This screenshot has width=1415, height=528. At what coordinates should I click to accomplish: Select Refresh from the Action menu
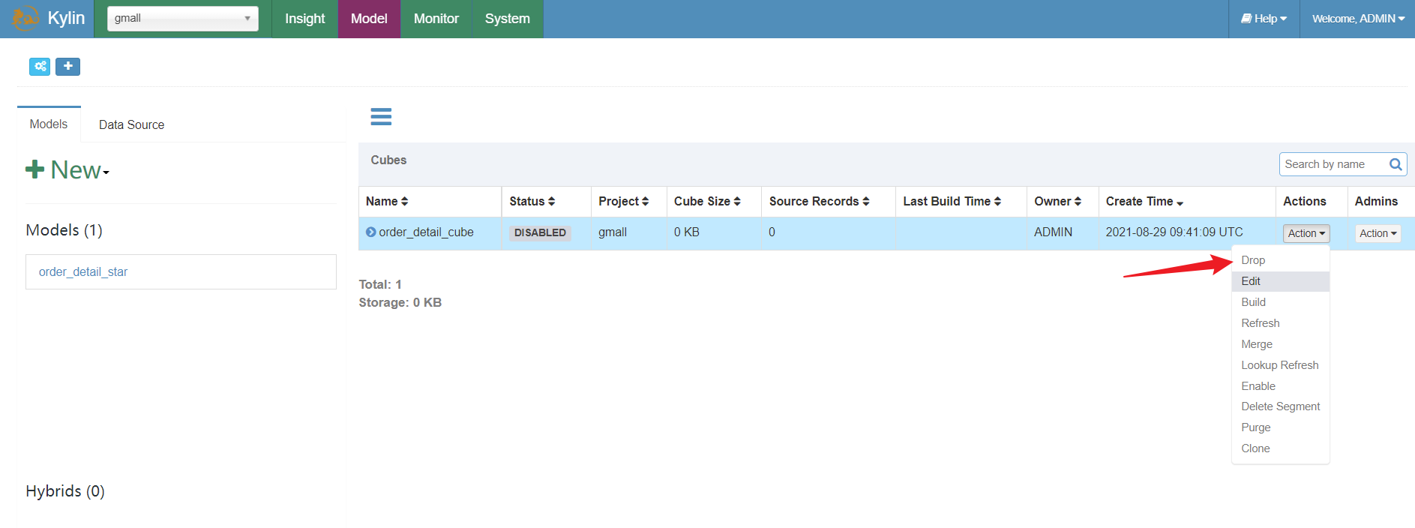[1280, 323]
